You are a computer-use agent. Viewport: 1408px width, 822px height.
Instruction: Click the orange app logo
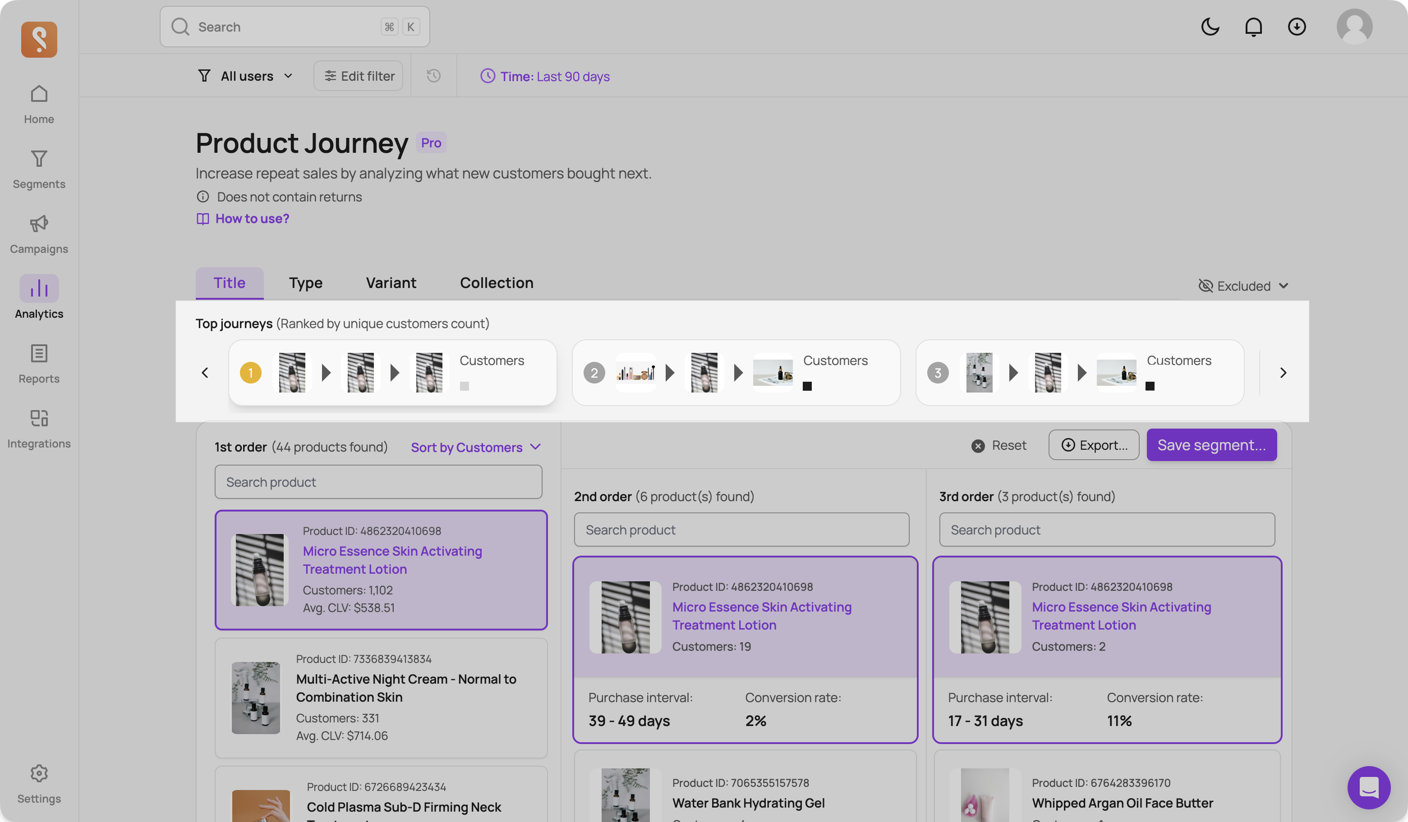point(39,39)
